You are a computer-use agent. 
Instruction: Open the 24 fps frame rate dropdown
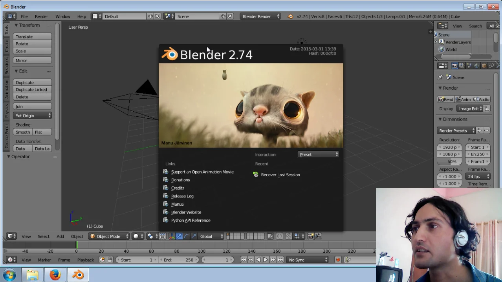478,176
